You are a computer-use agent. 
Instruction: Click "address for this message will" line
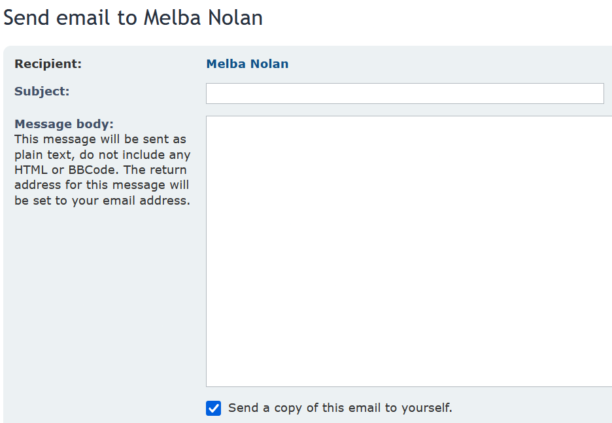(x=101, y=185)
